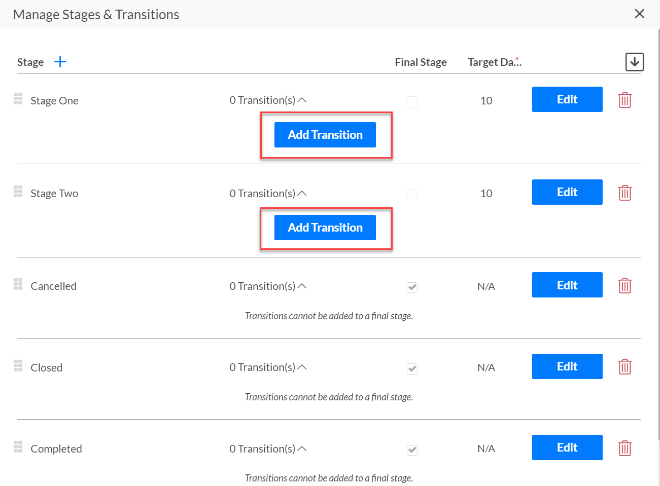Collapse Completed transitions chevron
This screenshot has width=660, height=486.
(302, 448)
